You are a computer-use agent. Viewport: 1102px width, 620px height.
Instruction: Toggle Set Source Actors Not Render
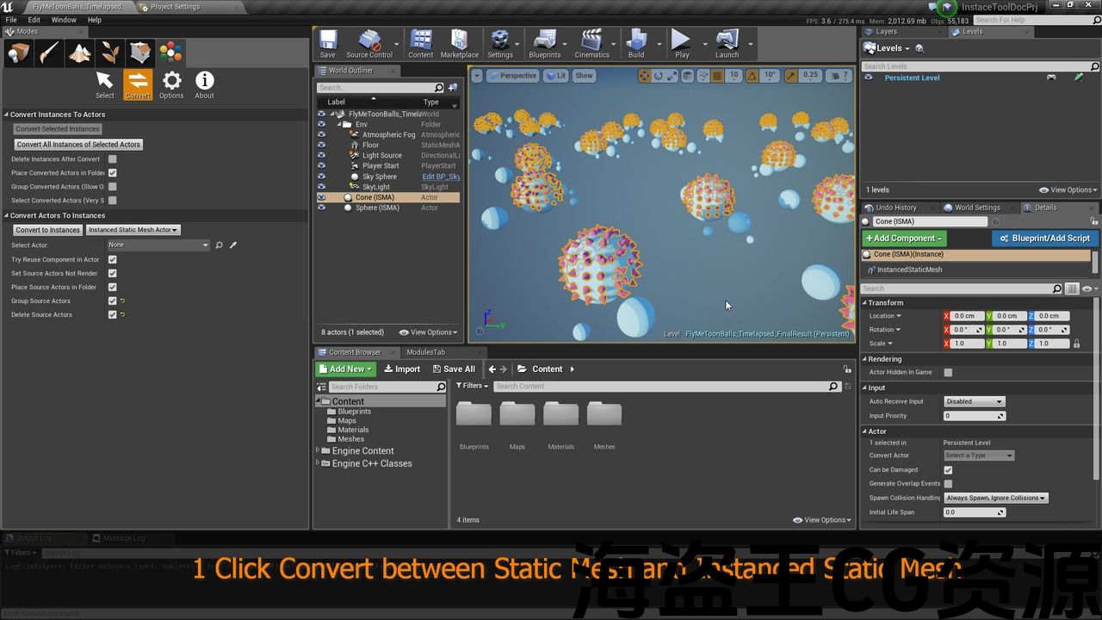click(113, 273)
